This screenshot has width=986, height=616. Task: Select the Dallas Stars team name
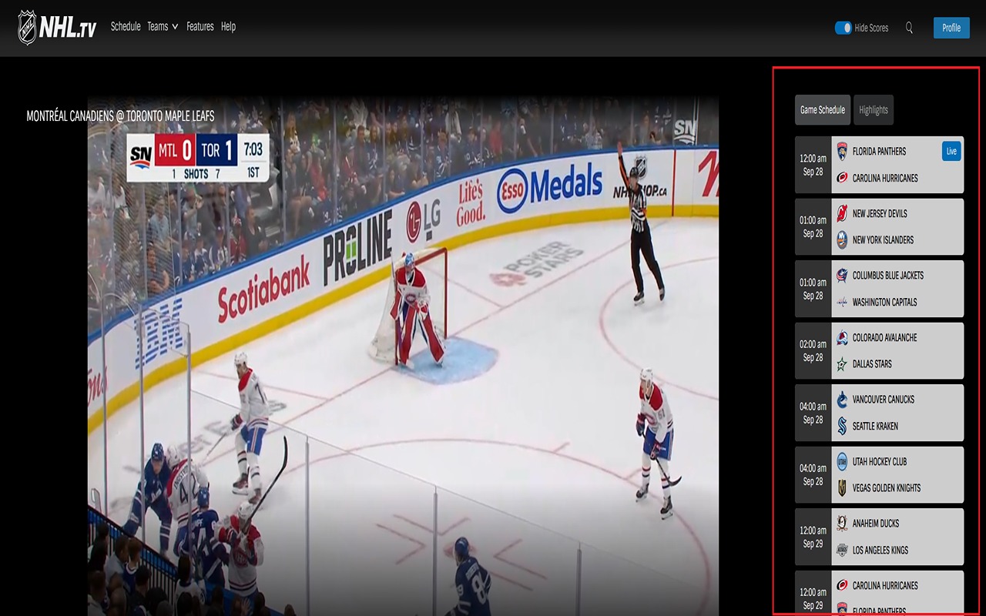[x=872, y=364]
